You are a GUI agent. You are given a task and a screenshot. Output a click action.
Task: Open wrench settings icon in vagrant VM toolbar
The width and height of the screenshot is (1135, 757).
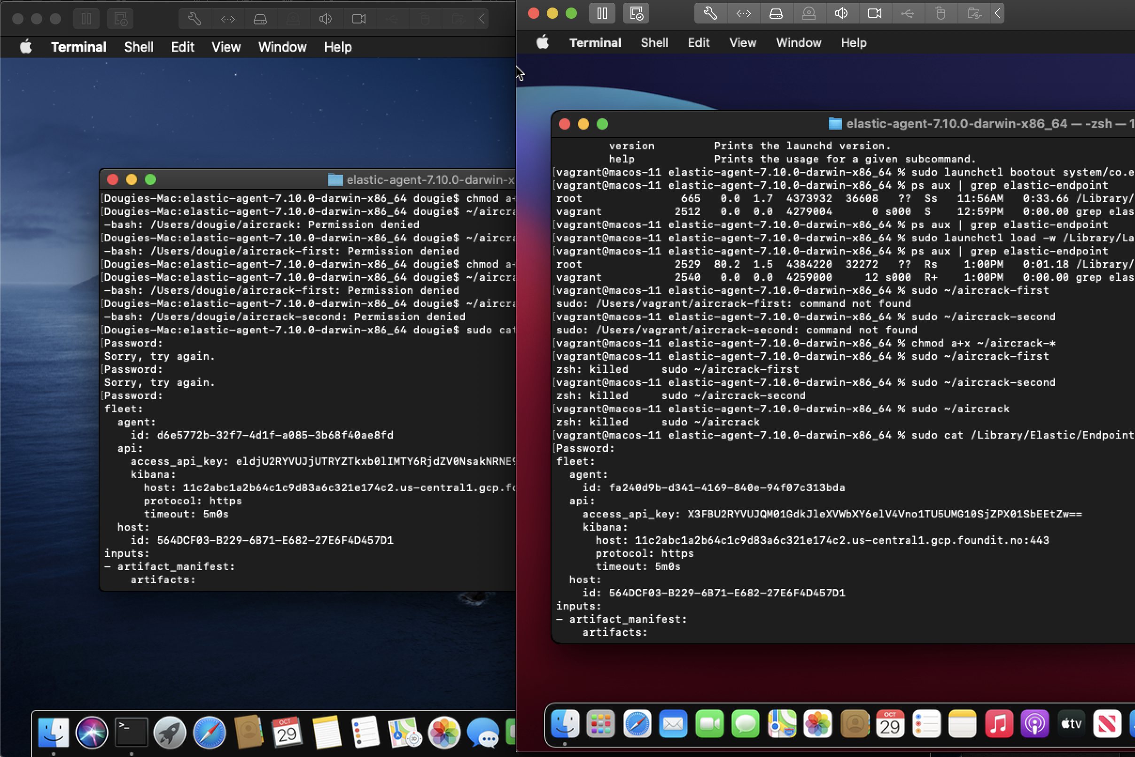710,13
